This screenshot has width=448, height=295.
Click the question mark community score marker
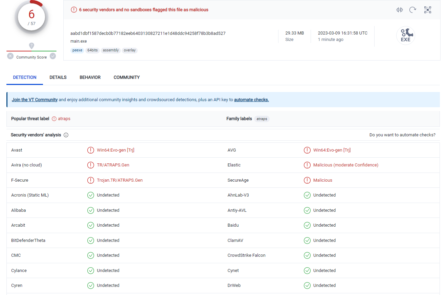click(x=31, y=46)
